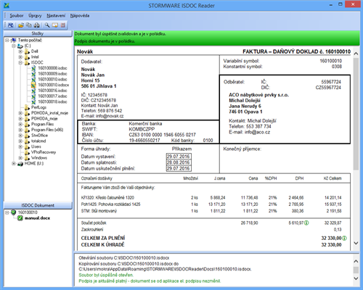Click the copy documents toolbar icon

pyautogui.click(x=29, y=25)
